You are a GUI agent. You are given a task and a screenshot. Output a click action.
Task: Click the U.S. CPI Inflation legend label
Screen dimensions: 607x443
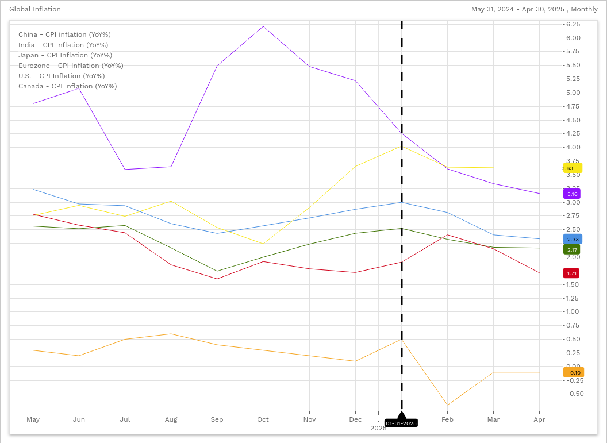click(62, 76)
